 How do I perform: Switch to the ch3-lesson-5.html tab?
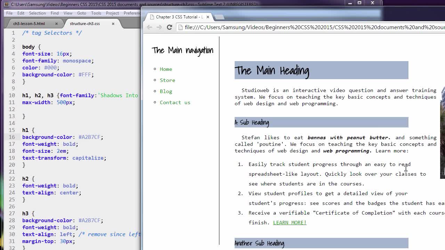click(29, 24)
